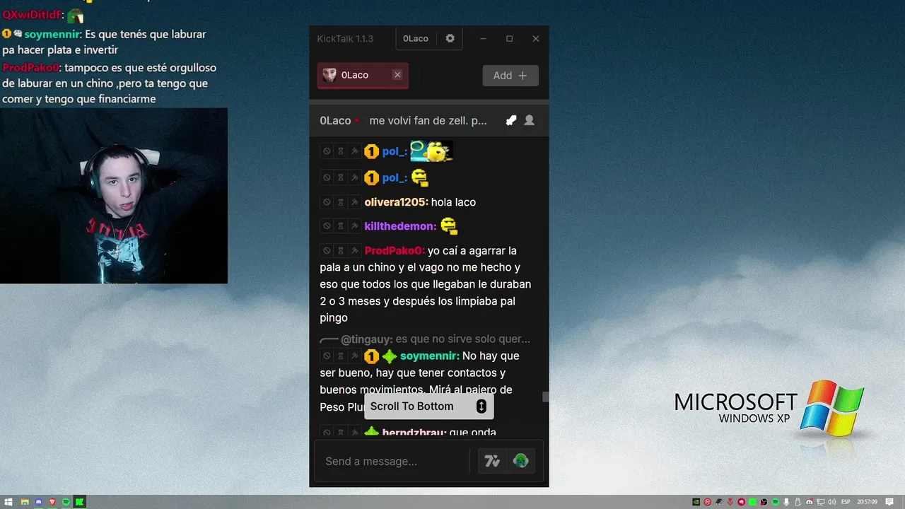Open KickTalk settings gear

point(450,38)
